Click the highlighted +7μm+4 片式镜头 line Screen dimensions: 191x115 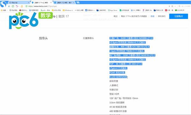click(x=118, y=68)
